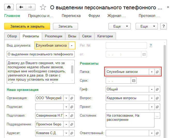Viewport: 170px width, 138px height.
Task: Click the blue question mark link near Рег. №
Action: pos(151,46)
